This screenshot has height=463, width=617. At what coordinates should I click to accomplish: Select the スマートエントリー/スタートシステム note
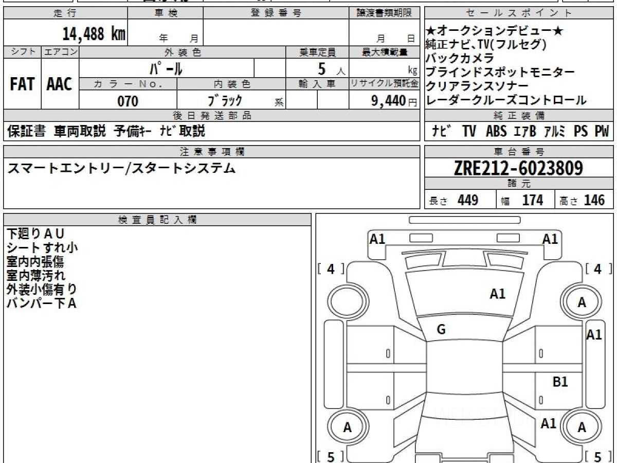tap(121, 168)
